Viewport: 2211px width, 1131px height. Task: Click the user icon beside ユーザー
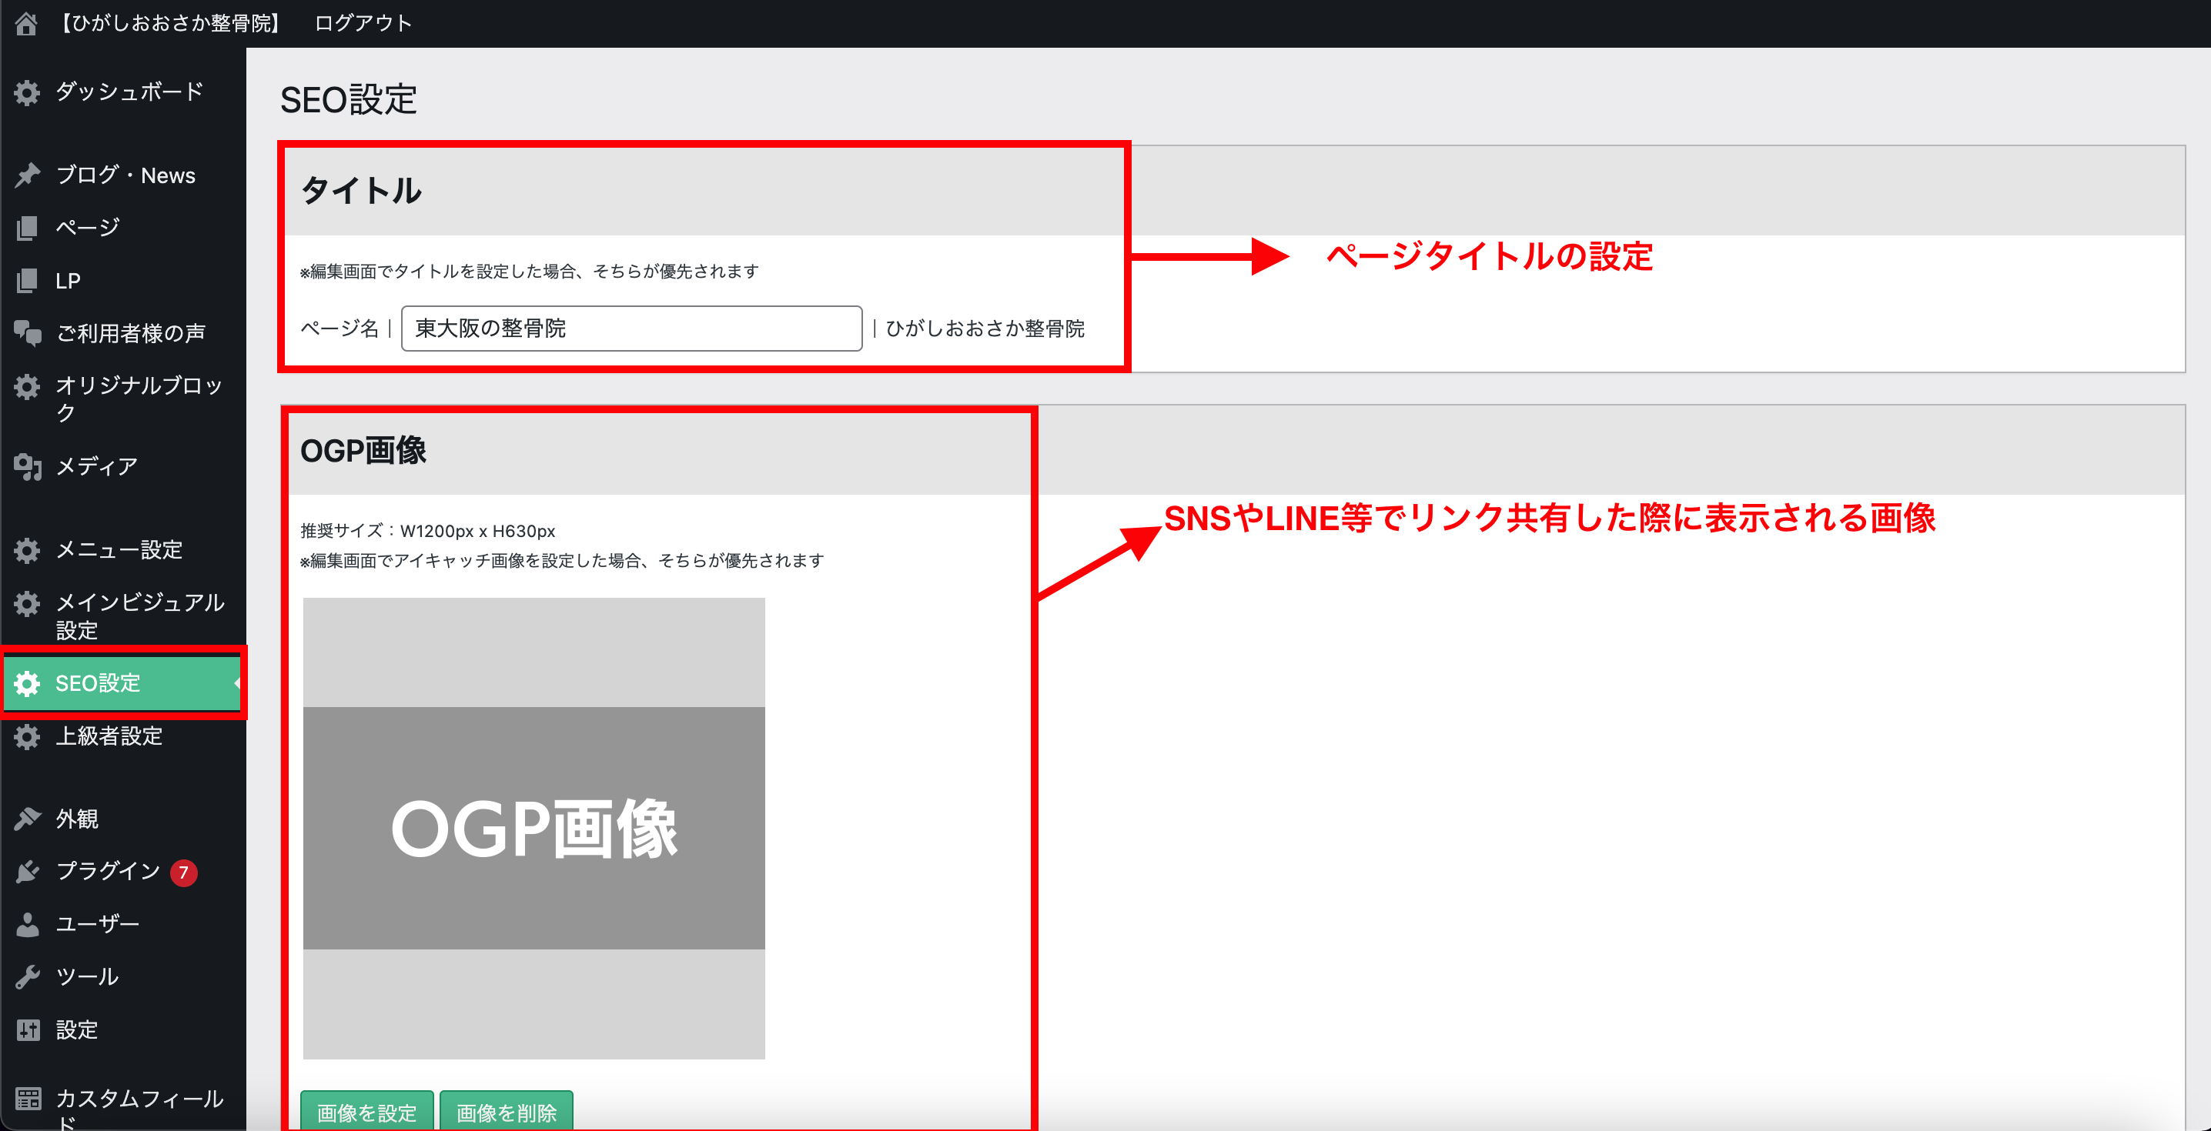(28, 924)
